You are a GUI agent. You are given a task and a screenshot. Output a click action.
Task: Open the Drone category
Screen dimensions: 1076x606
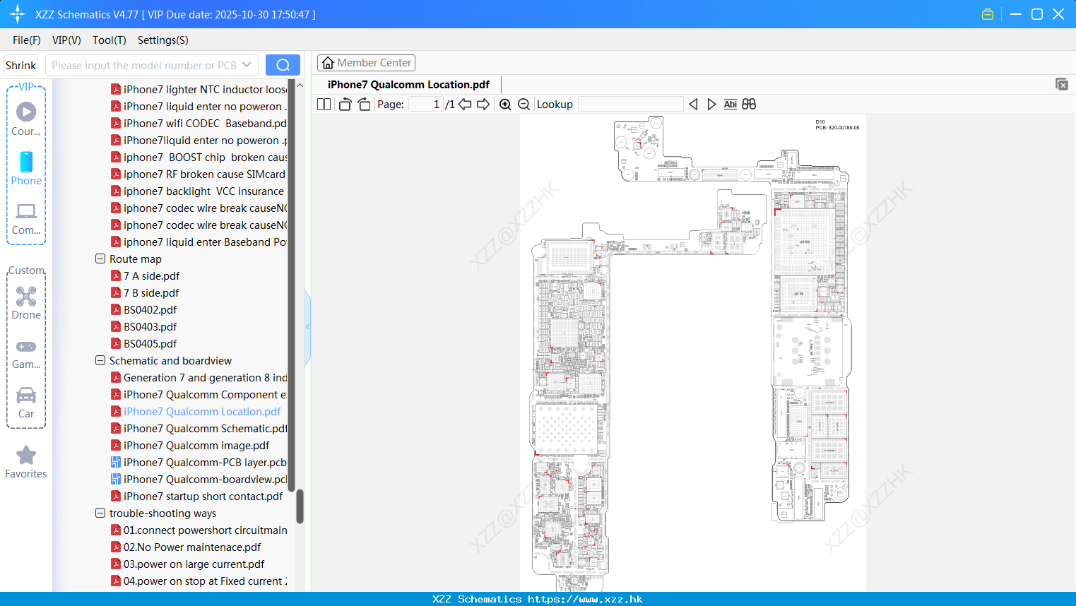coord(26,303)
